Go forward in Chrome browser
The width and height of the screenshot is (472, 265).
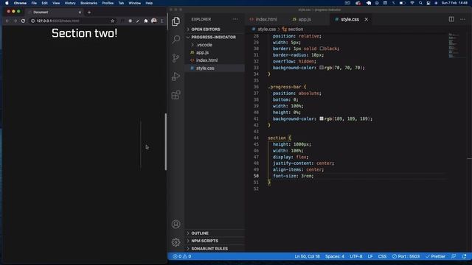coord(15,21)
